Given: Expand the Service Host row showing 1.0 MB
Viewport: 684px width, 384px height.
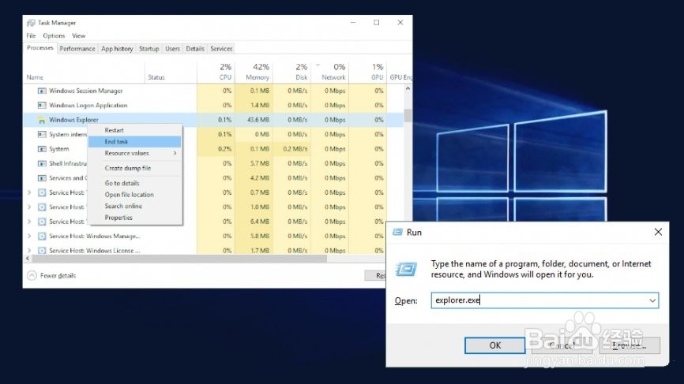Looking at the screenshot, I should click(29, 207).
